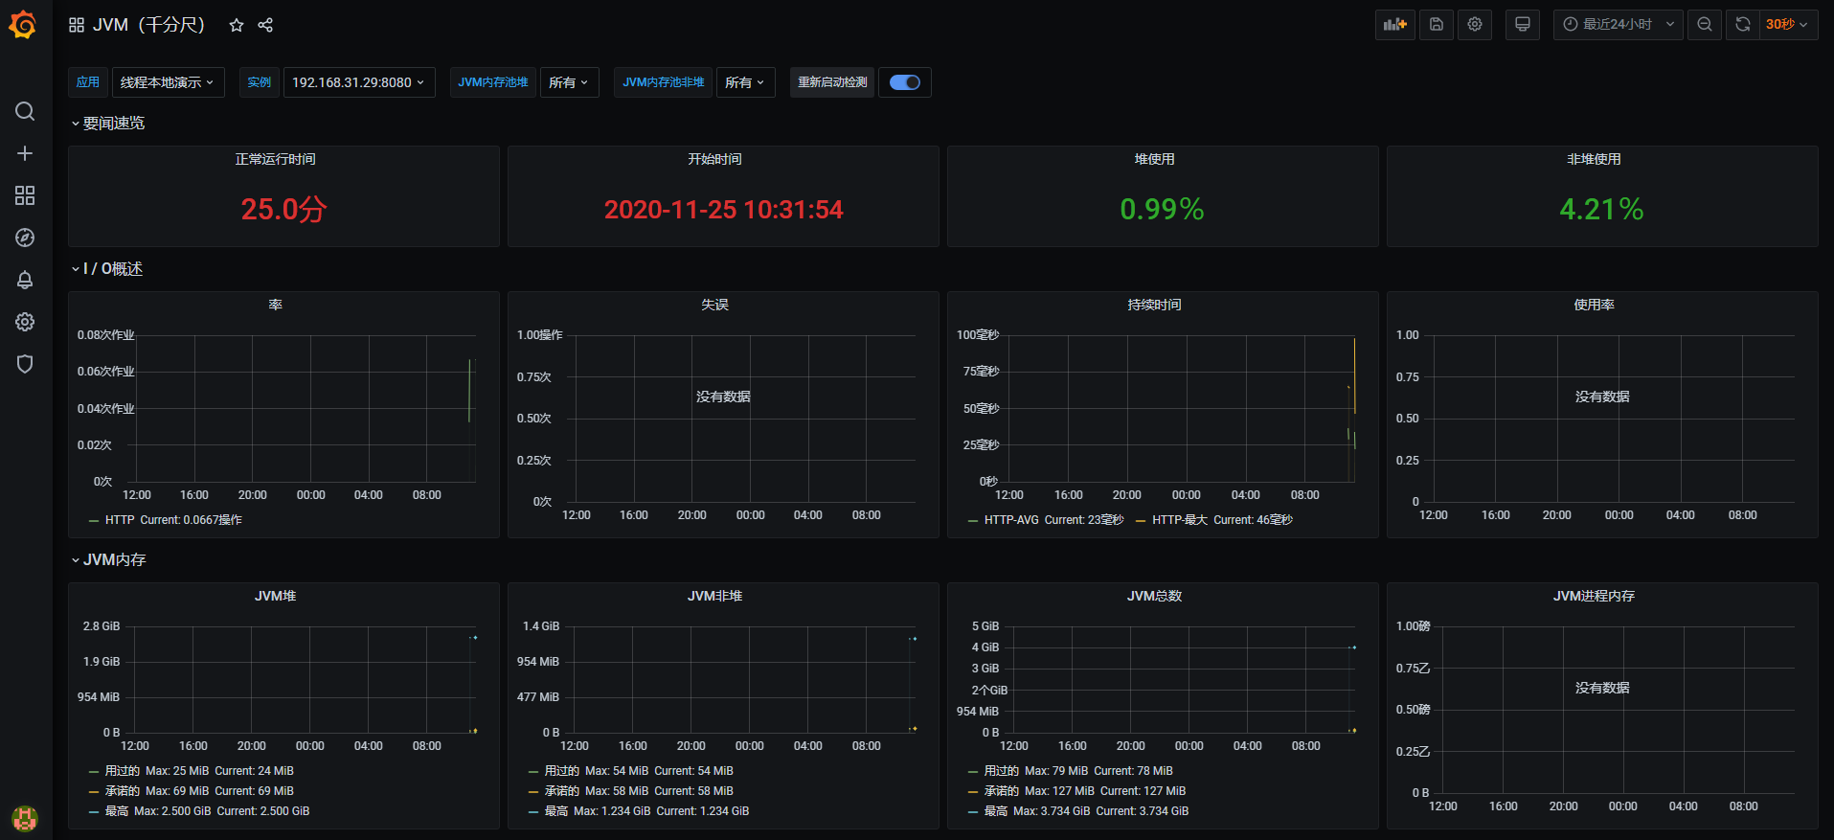This screenshot has height=840, width=1834.
Task: Open the 非堆使用 panel title menu
Action: pyautogui.click(x=1595, y=159)
